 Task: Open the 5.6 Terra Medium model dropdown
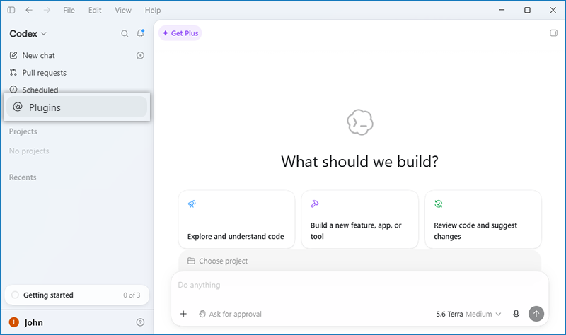pyautogui.click(x=468, y=314)
